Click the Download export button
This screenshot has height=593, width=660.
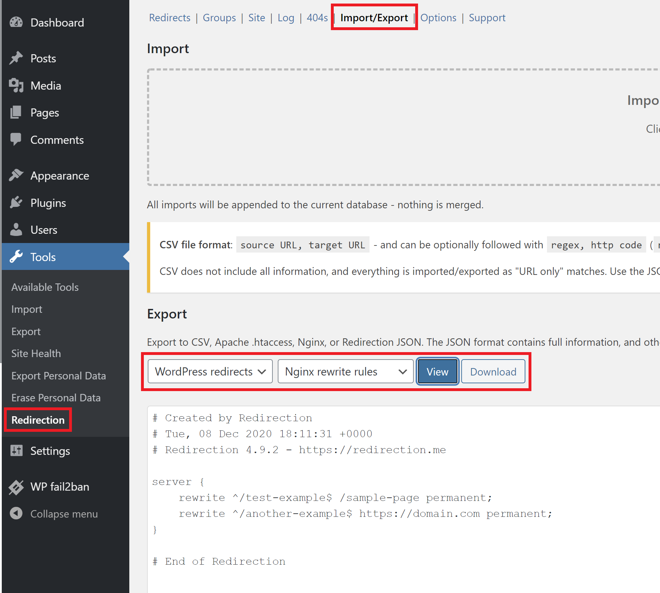(493, 372)
